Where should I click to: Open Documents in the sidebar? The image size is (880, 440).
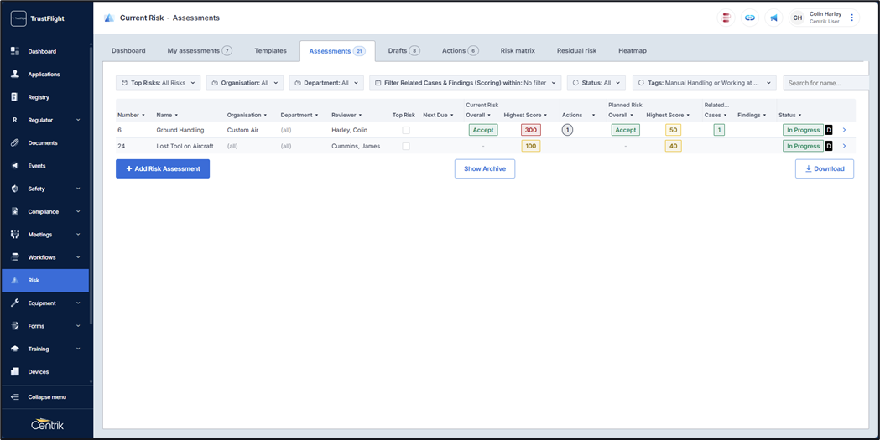43,143
